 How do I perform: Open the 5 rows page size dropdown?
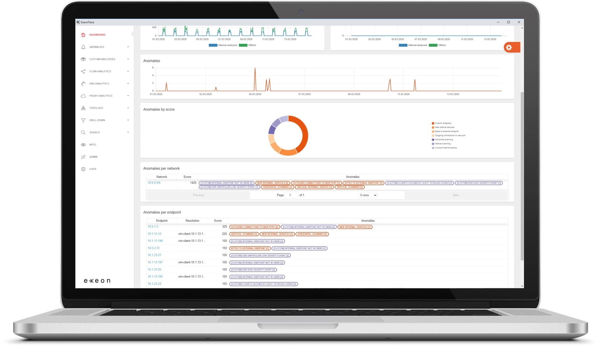click(368, 195)
